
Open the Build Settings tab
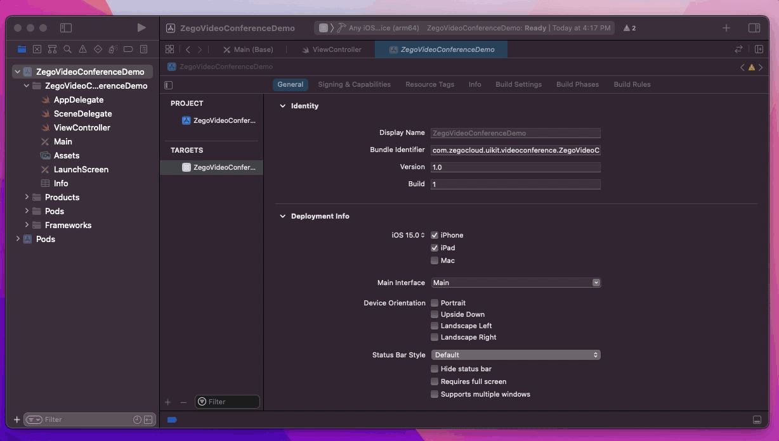coord(518,84)
